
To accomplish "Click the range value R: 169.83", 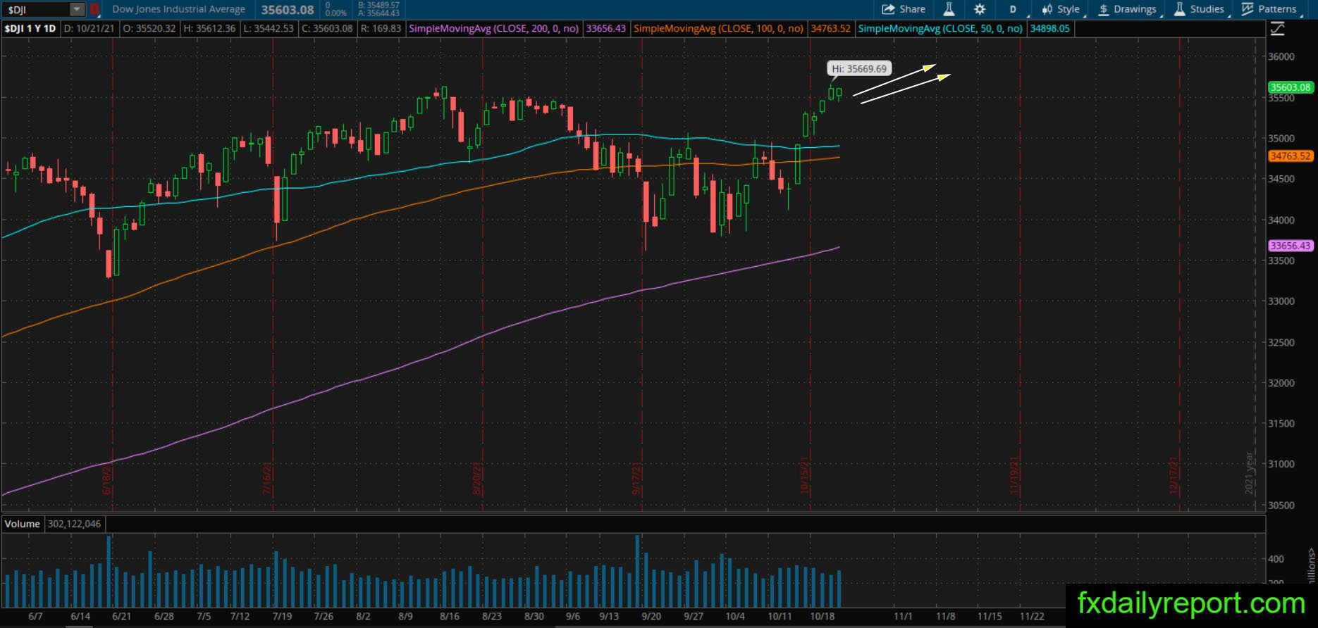I will tap(381, 29).
